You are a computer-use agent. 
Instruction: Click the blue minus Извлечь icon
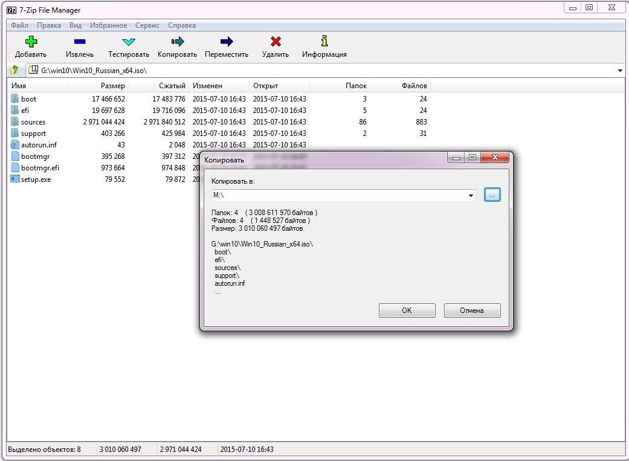(x=80, y=41)
